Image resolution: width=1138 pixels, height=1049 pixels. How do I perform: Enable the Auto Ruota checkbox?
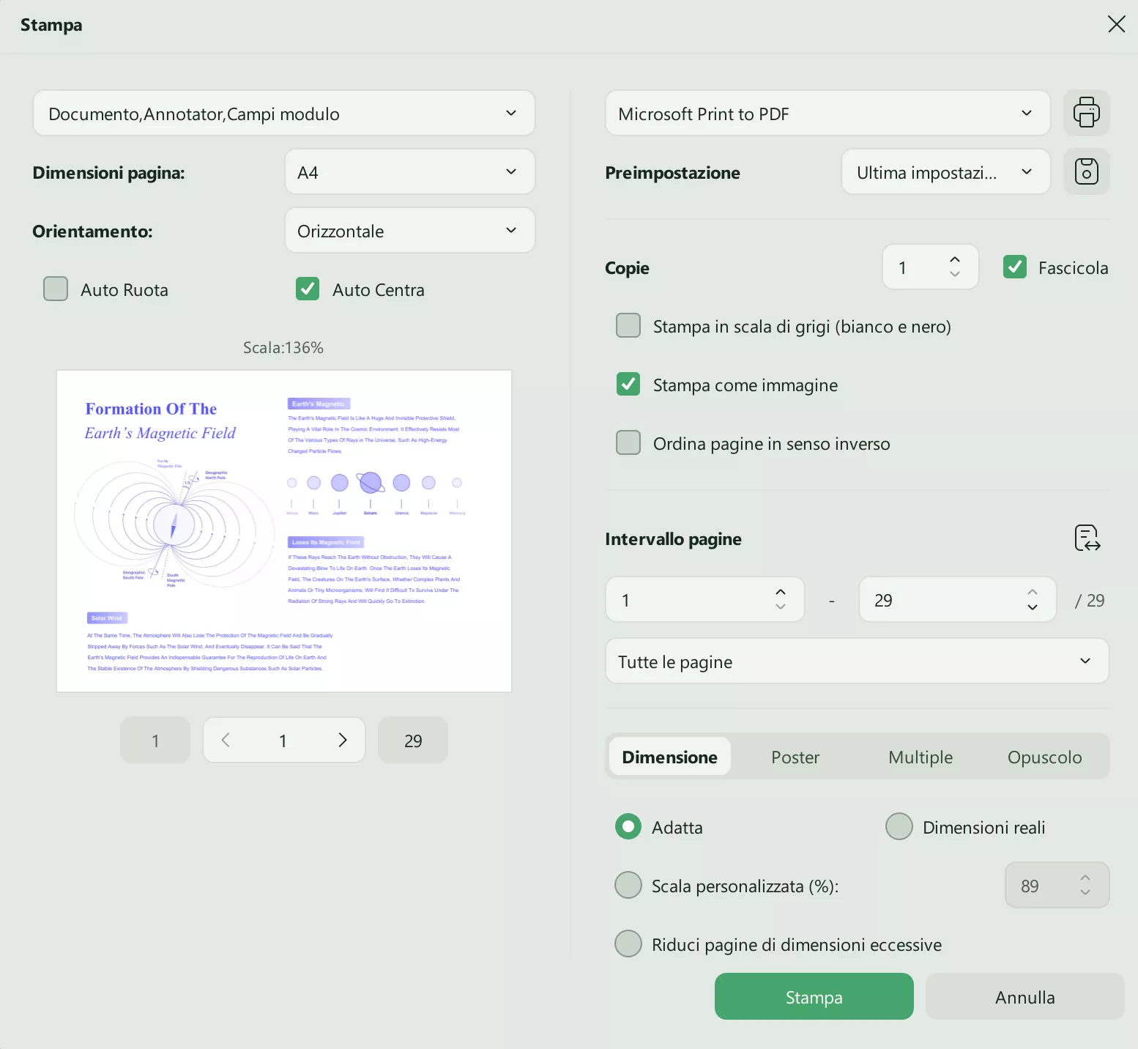[x=56, y=289]
